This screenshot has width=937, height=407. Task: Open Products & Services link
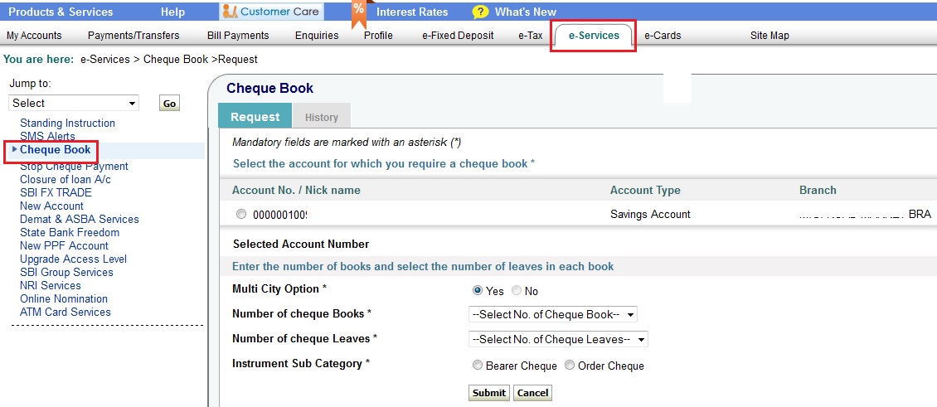[x=61, y=12]
